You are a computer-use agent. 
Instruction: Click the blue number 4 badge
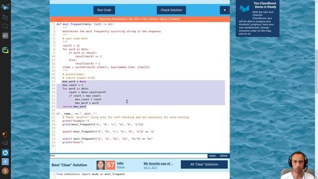pyautogui.click(x=5, y=162)
